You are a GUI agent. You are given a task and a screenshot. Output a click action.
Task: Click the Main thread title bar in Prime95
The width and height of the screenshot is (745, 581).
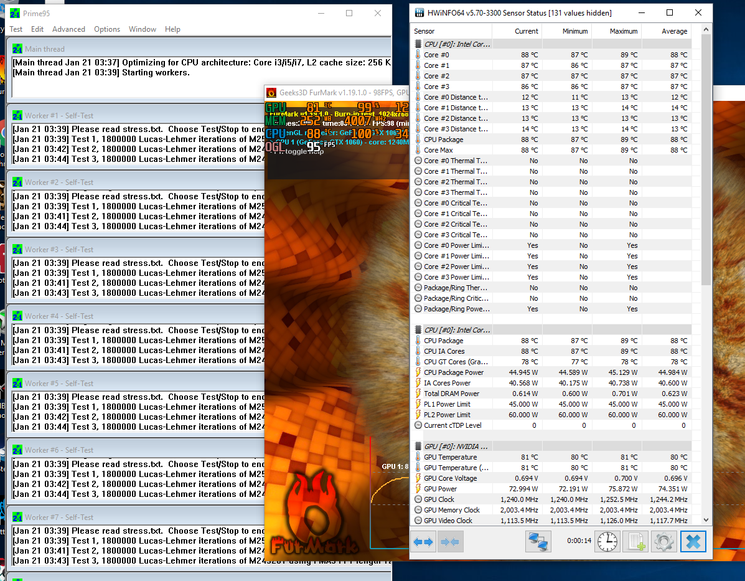pos(200,49)
